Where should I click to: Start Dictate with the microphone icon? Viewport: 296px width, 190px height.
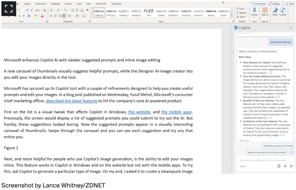point(254,12)
